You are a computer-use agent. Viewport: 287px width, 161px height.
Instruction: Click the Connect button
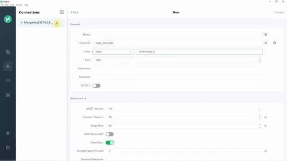278,12
